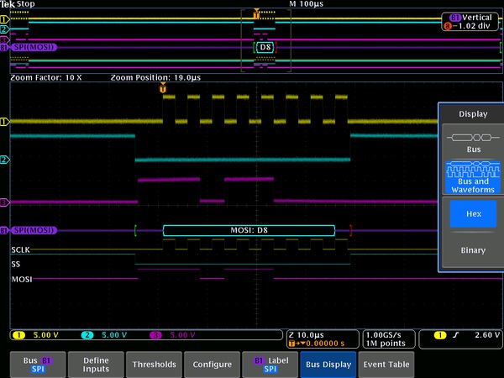Open the Thresholds menu
Image resolution: width=504 pixels, height=378 pixels.
pos(155,365)
